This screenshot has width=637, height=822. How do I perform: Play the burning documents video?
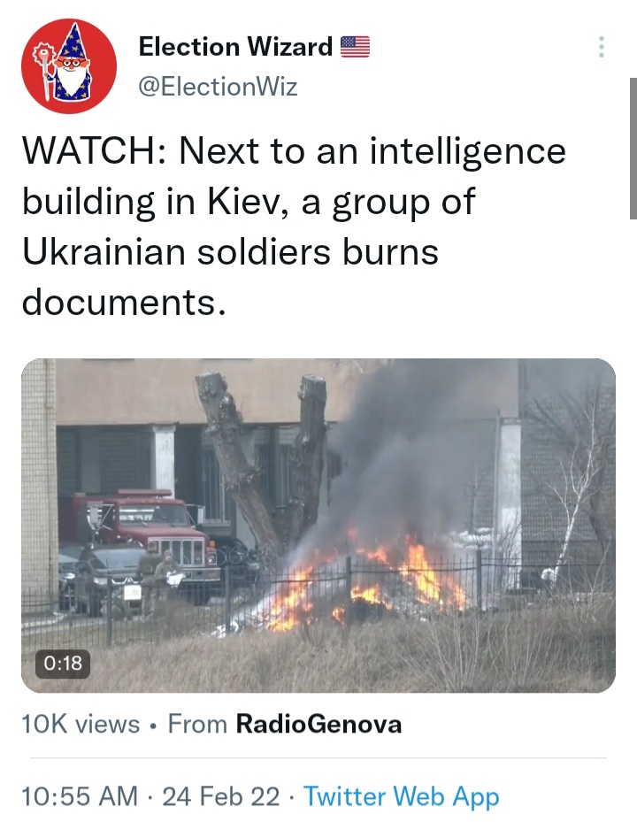pyautogui.click(x=318, y=526)
